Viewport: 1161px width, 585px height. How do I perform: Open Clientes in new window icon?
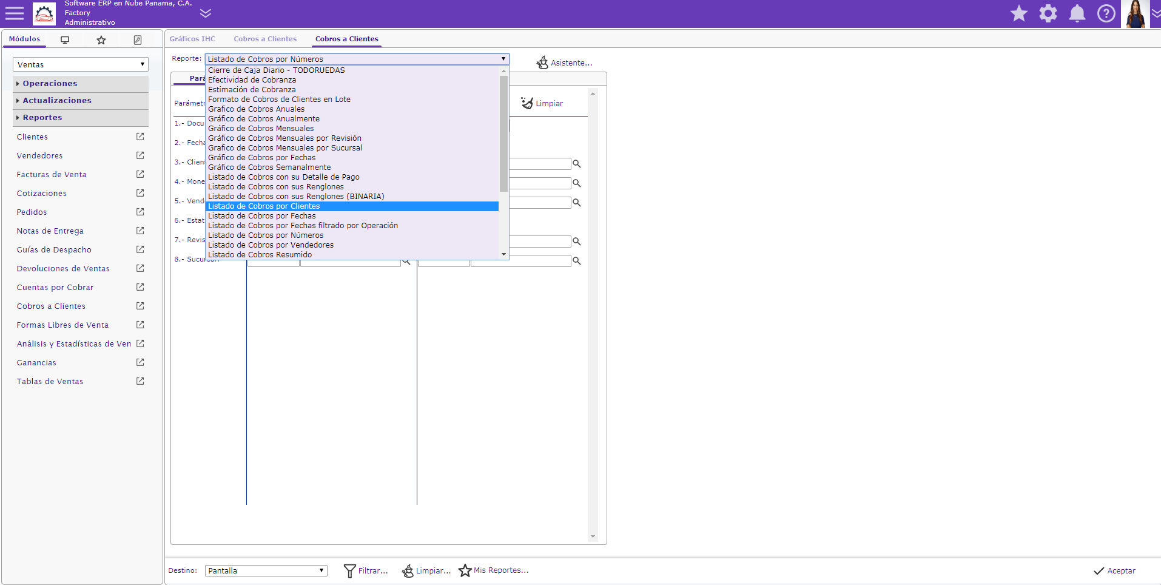pos(140,137)
